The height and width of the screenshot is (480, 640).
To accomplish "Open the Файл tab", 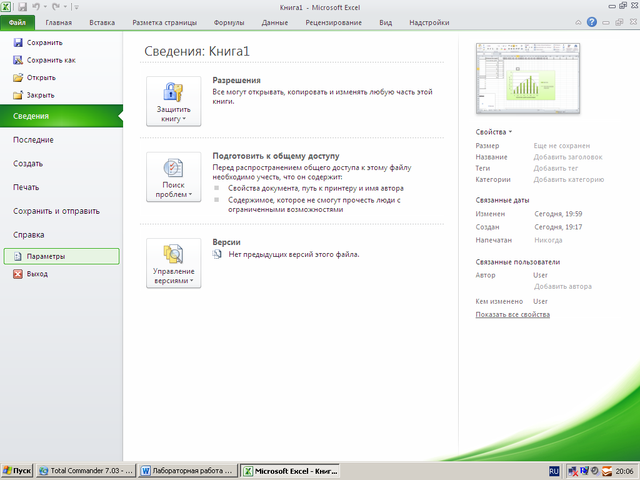I will 17,22.
